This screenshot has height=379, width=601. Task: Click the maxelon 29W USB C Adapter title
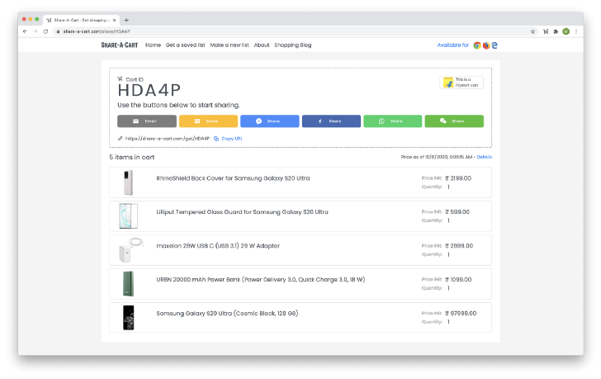pos(218,245)
